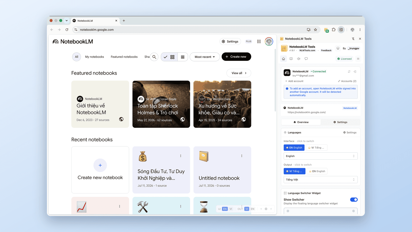The image size is (412, 232).
Task: Bookmark this page with the star icon
Action: (x=315, y=30)
